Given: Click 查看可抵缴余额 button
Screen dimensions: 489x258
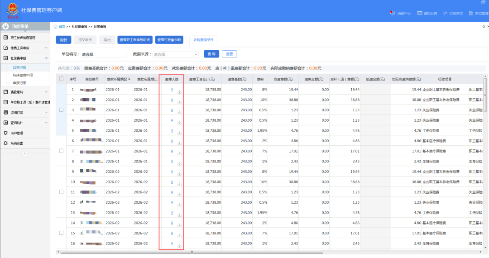Looking at the screenshot, I should pos(169,40).
